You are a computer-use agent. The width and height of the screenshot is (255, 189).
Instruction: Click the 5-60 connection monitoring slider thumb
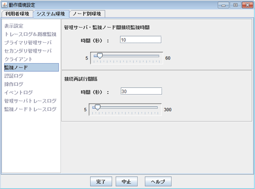[x=100, y=56]
